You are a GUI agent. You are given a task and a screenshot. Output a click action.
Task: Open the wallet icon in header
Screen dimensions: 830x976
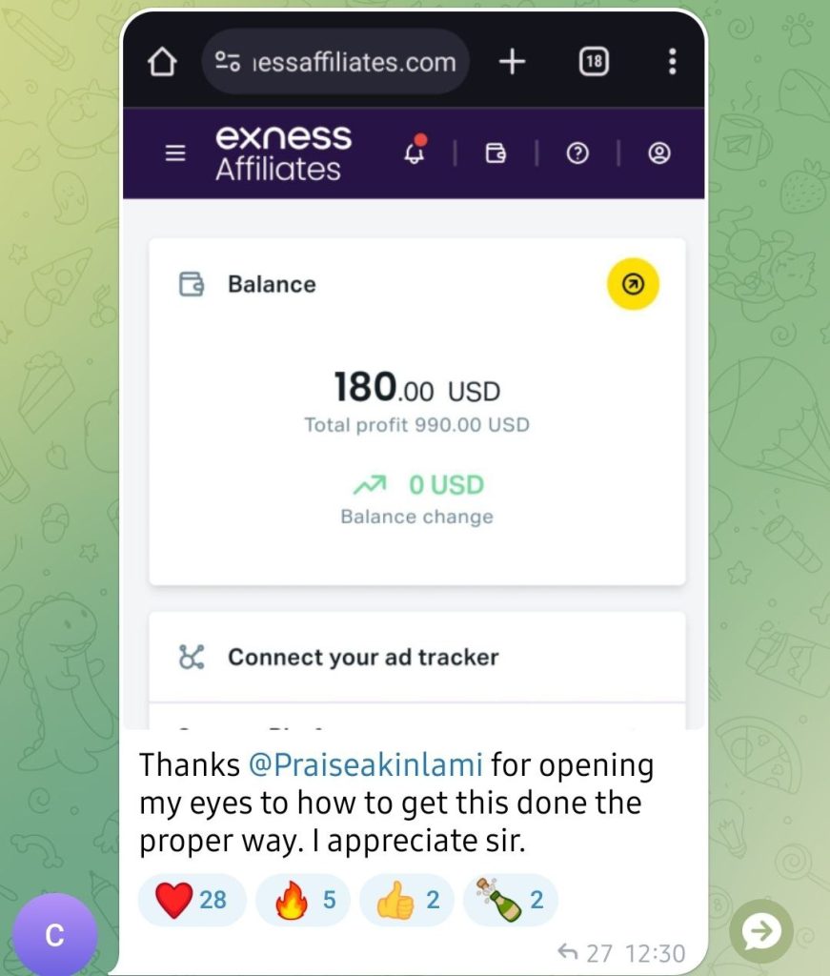tap(496, 152)
